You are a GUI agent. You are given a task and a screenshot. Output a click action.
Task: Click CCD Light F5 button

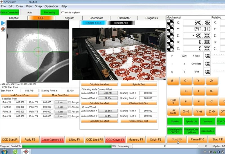pos(94,139)
